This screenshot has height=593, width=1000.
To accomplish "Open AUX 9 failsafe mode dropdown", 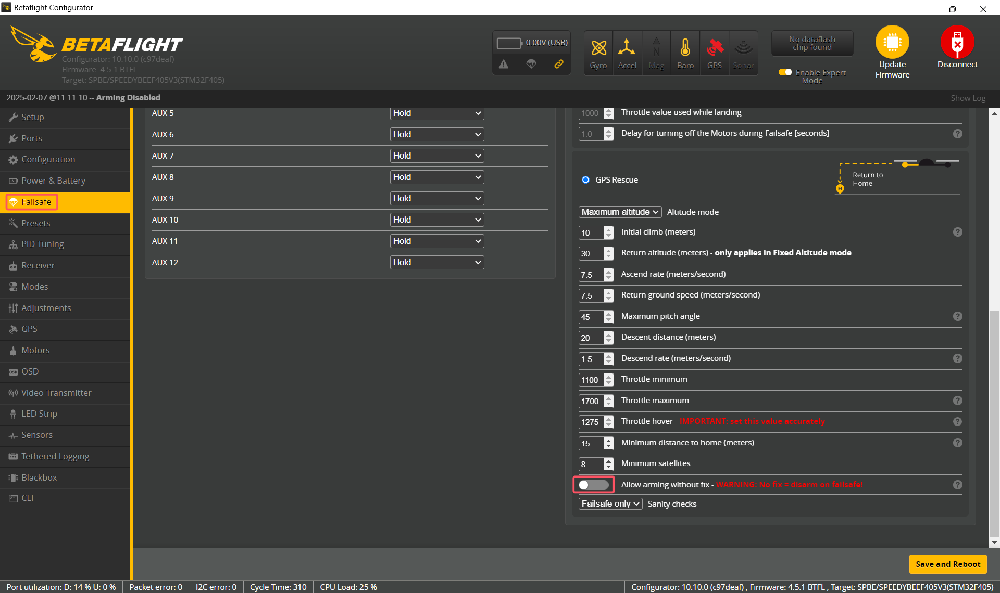I will pos(437,199).
